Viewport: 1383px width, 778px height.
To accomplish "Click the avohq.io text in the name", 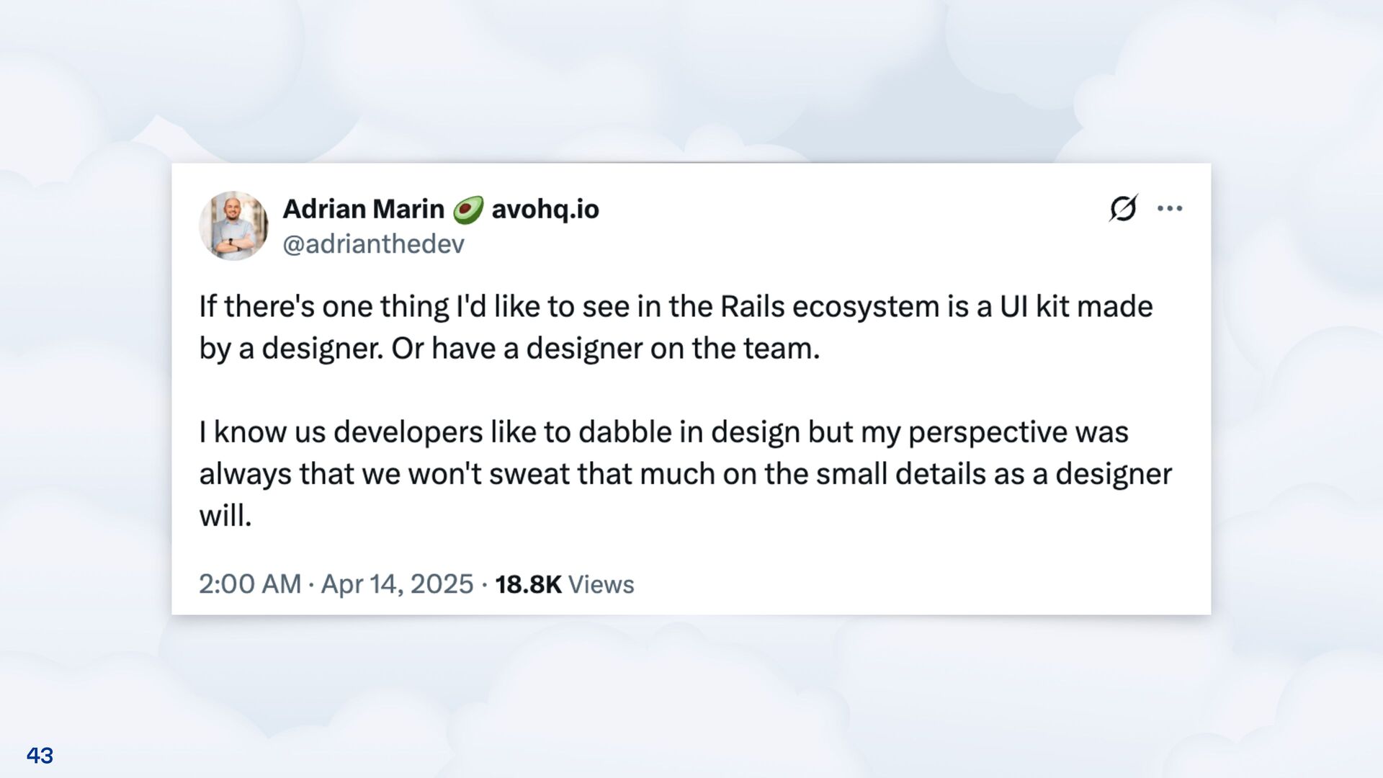I will [x=545, y=209].
